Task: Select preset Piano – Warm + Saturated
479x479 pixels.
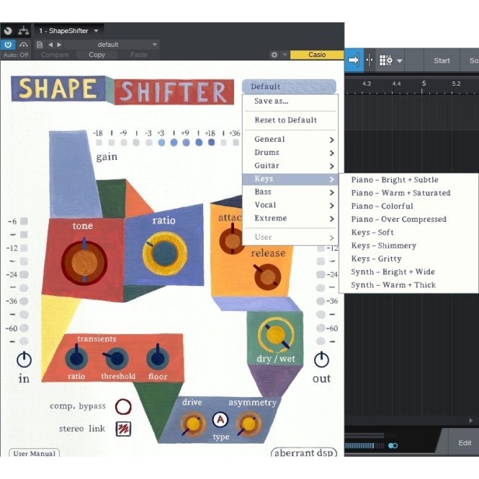Action: coord(408,193)
